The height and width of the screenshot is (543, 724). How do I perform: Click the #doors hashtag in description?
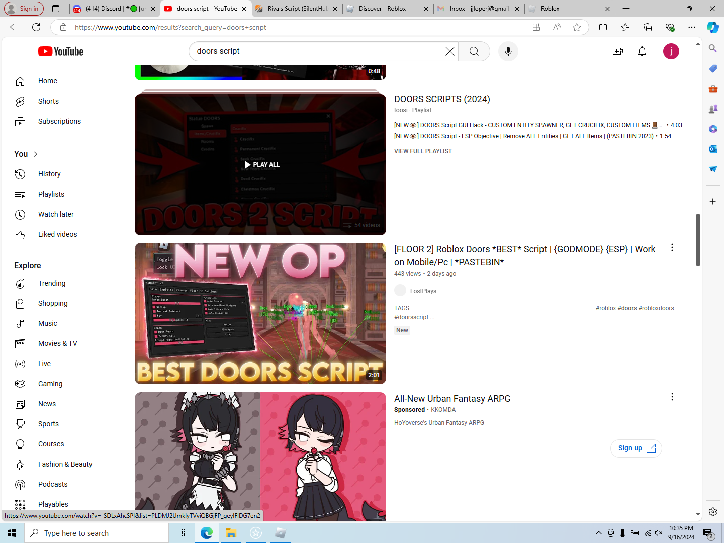click(627, 308)
